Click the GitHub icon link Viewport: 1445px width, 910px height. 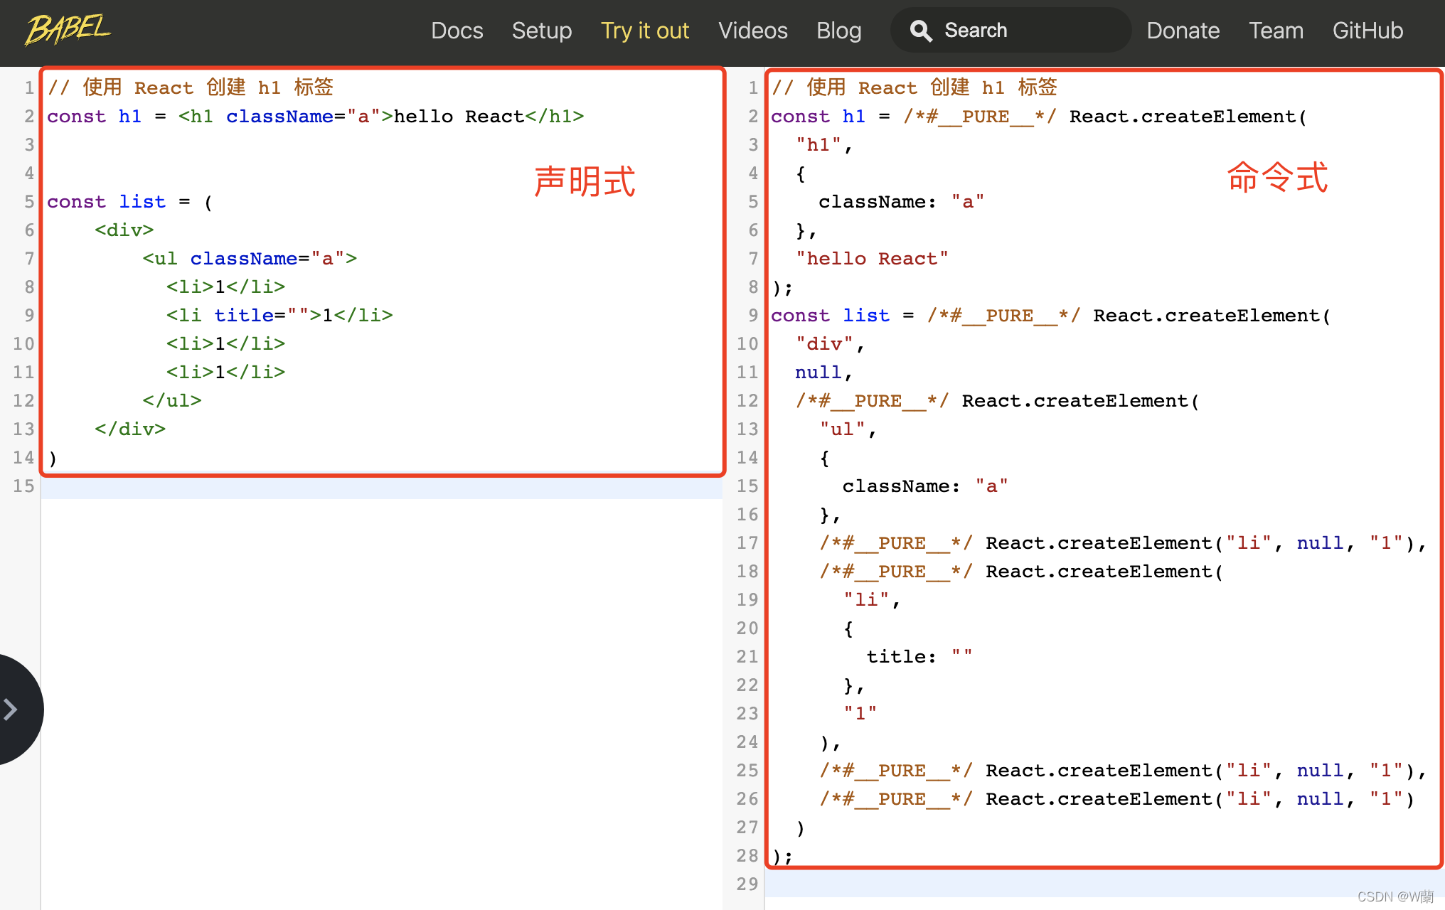[x=1368, y=28]
